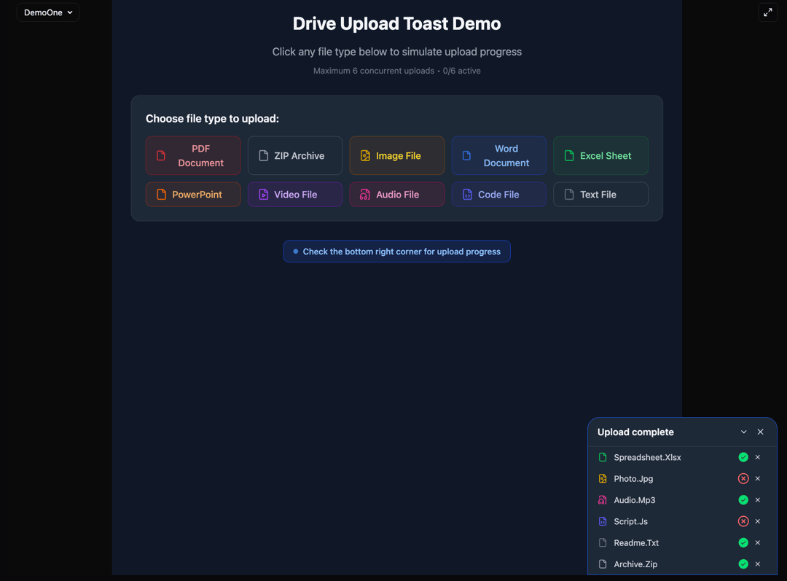Close the Upload complete toast
Image resolution: width=787 pixels, height=581 pixels.
[760, 432]
